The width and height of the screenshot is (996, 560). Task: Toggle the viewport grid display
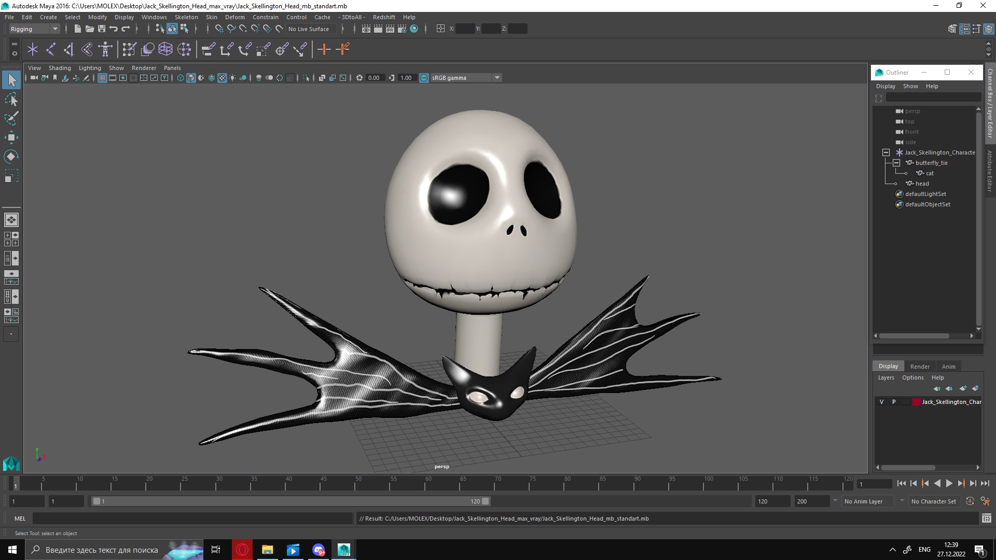point(102,78)
